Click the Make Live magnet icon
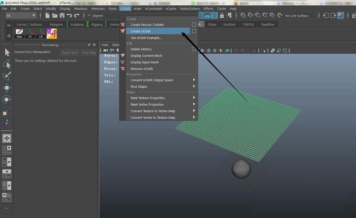 (280, 15)
